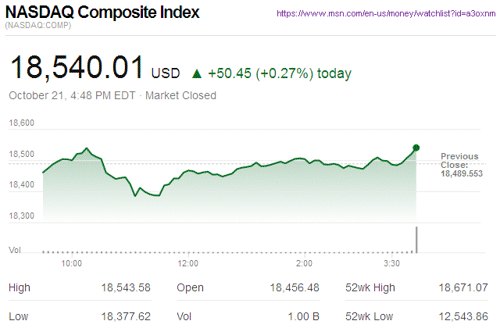The height and width of the screenshot is (328, 500).
Task: Click the 12:00 time axis marker
Action: coord(188,264)
